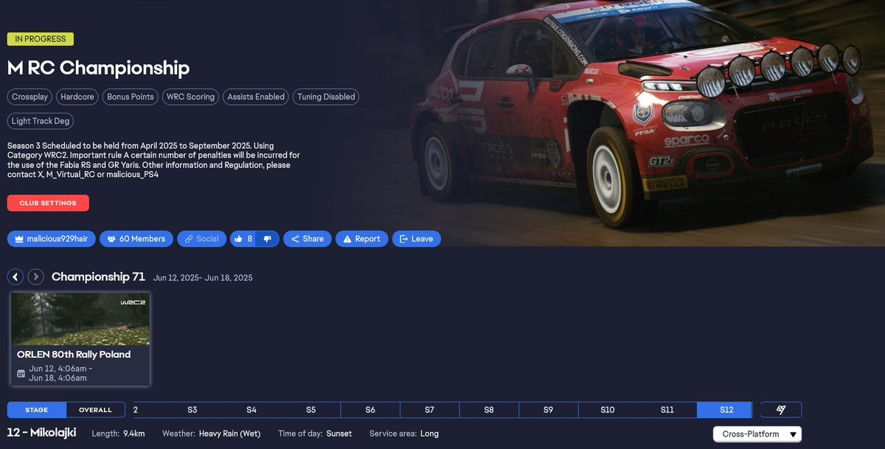Switch results view to Overall
The width and height of the screenshot is (885, 449).
pyautogui.click(x=96, y=410)
